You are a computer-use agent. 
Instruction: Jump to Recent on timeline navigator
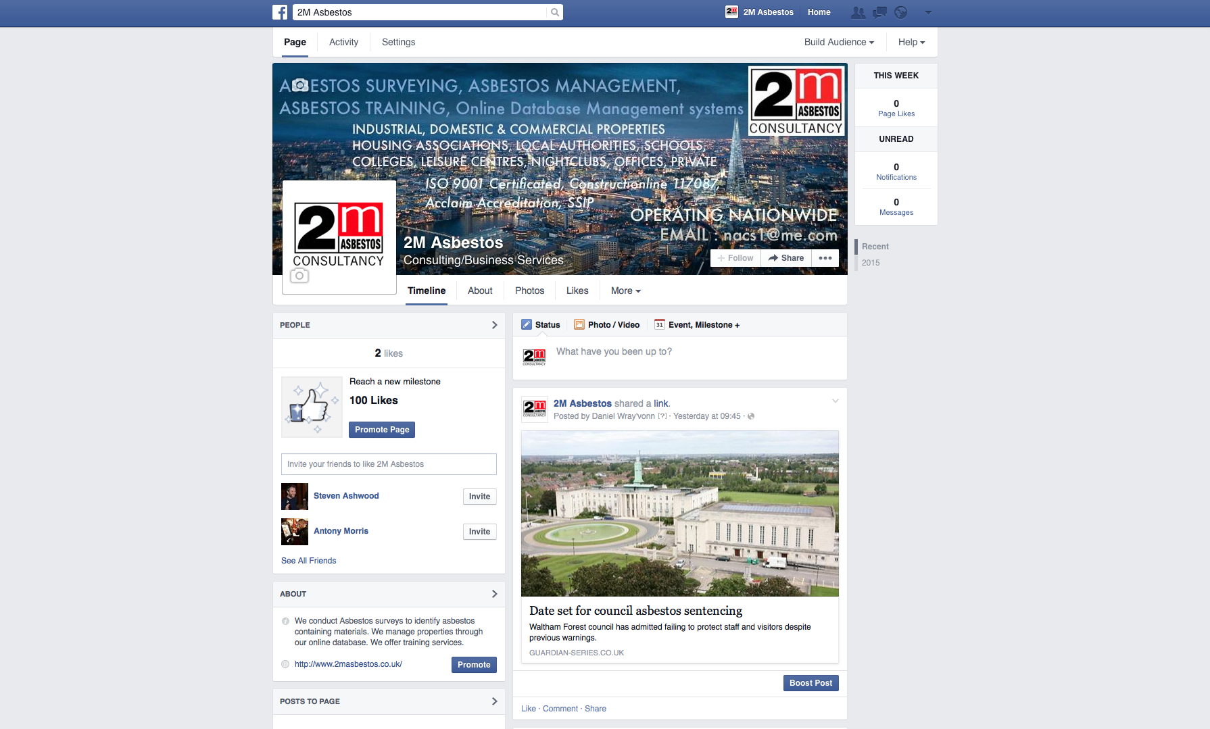click(875, 247)
